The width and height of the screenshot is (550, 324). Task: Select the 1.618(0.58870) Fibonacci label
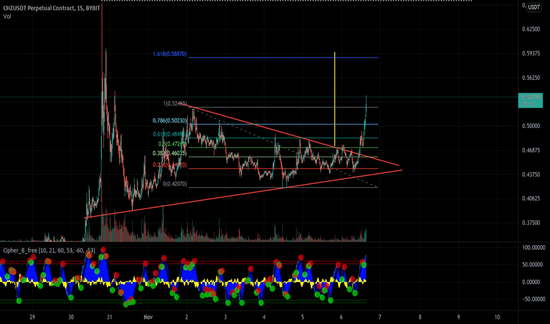(170, 54)
